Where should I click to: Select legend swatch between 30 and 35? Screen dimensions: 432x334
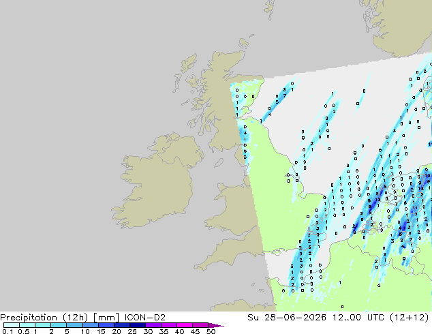pyautogui.click(x=153, y=325)
